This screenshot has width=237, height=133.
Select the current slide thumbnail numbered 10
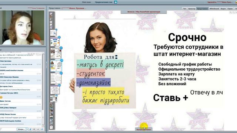click(56, 66)
